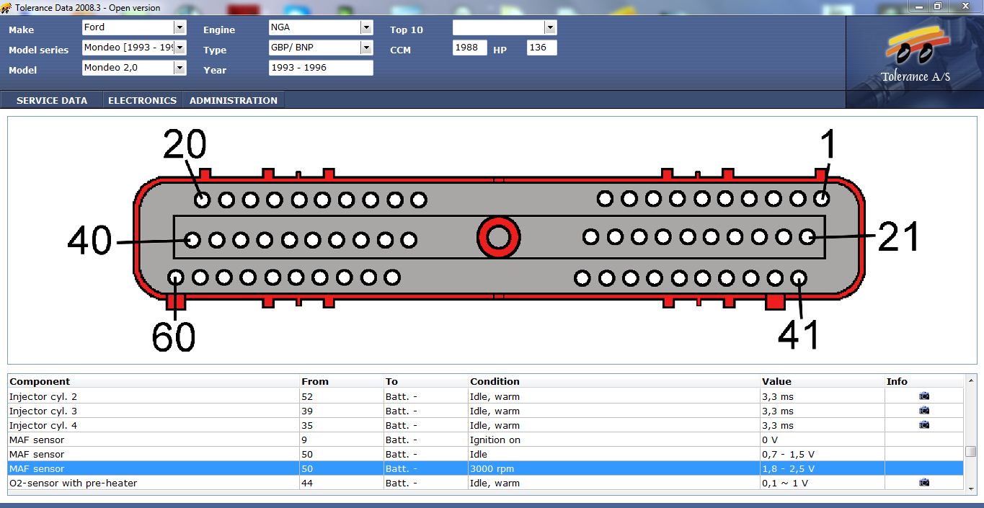The image size is (984, 508).
Task: Open camera info for Injector cyl. 2
Action: click(924, 396)
